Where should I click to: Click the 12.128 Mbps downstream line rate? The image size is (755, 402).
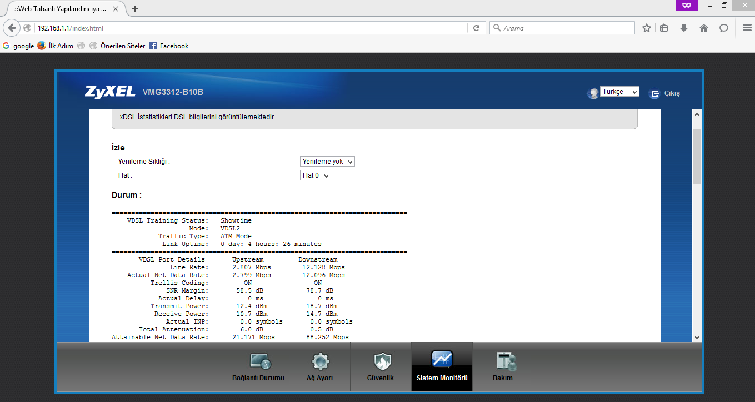pos(323,267)
